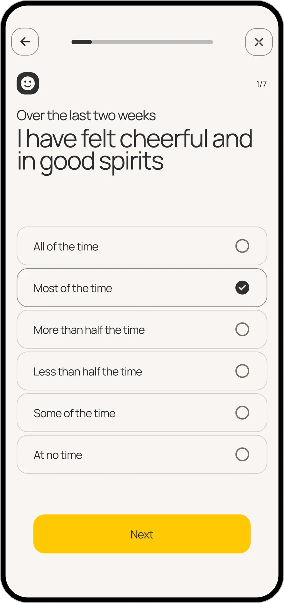The image size is (284, 603).
Task: Tap the smiley face icon
Action: (x=28, y=83)
